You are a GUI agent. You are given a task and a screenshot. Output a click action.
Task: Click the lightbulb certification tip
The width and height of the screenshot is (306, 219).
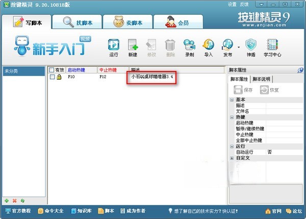click(203, 211)
